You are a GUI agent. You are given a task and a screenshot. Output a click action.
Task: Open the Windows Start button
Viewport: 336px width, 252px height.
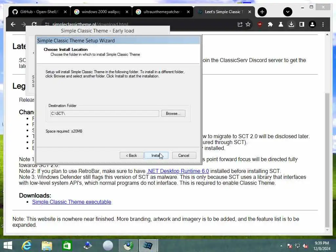coord(8,245)
